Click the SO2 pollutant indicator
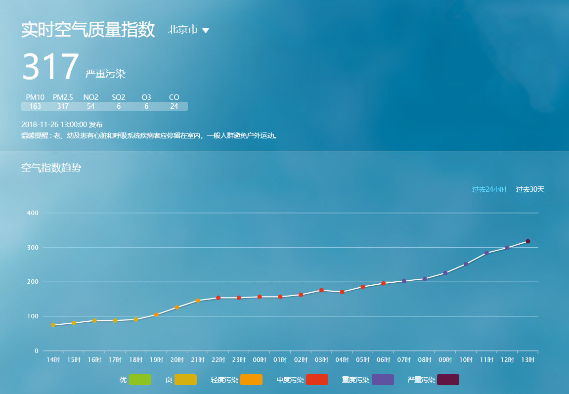This screenshot has width=569, height=394. 118,97
